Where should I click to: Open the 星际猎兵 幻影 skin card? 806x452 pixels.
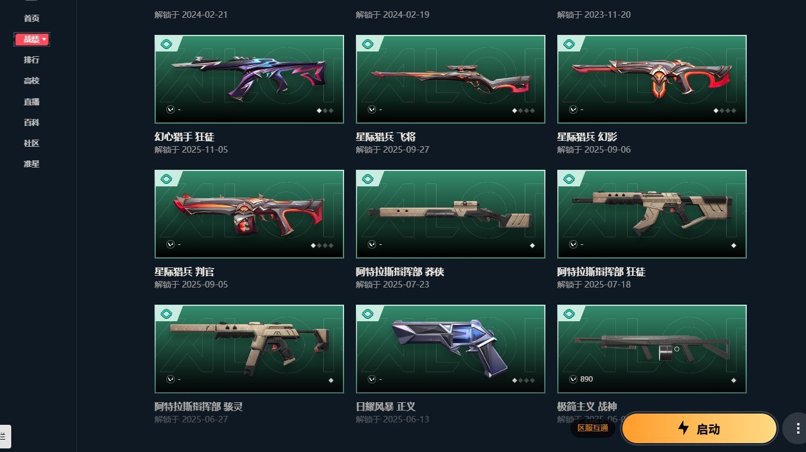pos(652,79)
